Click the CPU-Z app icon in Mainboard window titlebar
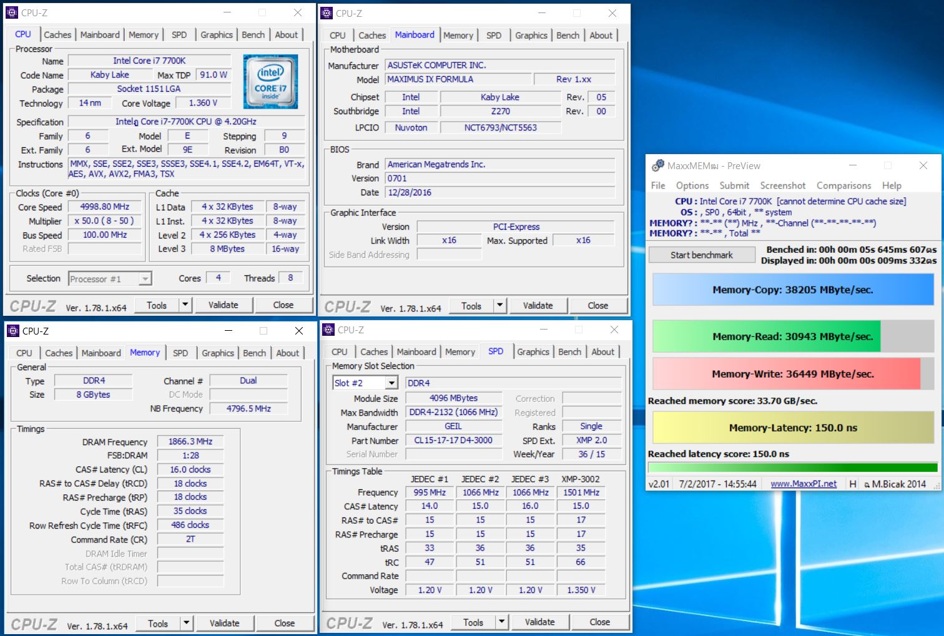Screen dimensions: 944x636 (327, 13)
